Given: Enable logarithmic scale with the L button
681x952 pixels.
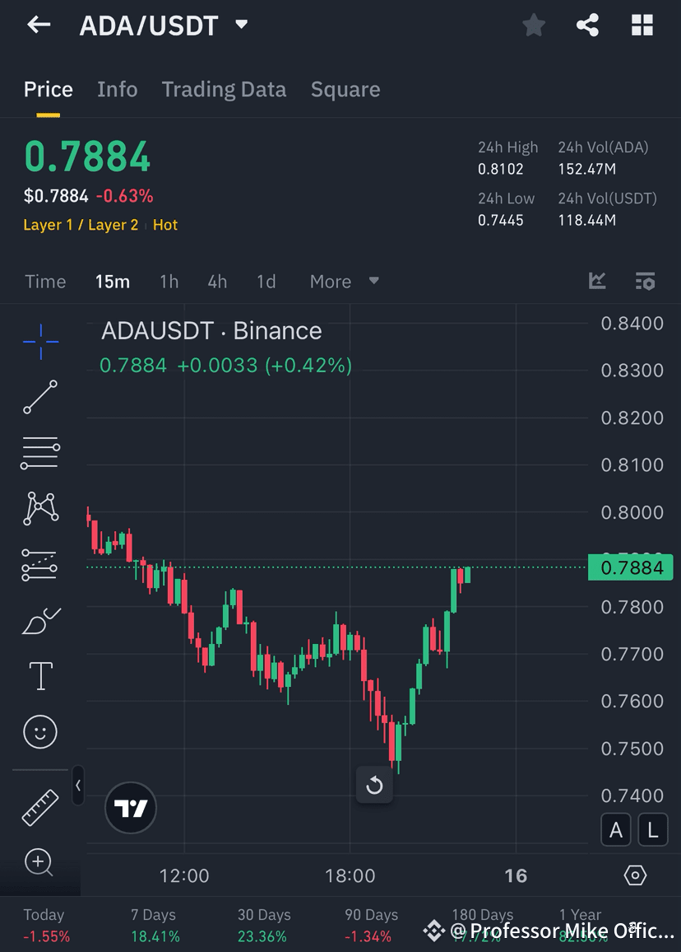Looking at the screenshot, I should 653,829.
